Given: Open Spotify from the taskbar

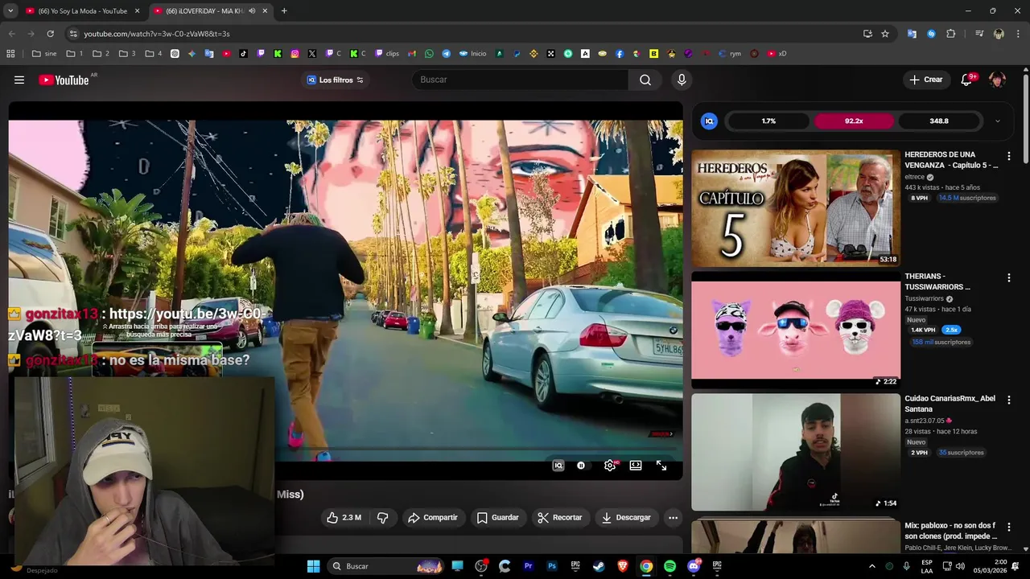Looking at the screenshot, I should 669,566.
